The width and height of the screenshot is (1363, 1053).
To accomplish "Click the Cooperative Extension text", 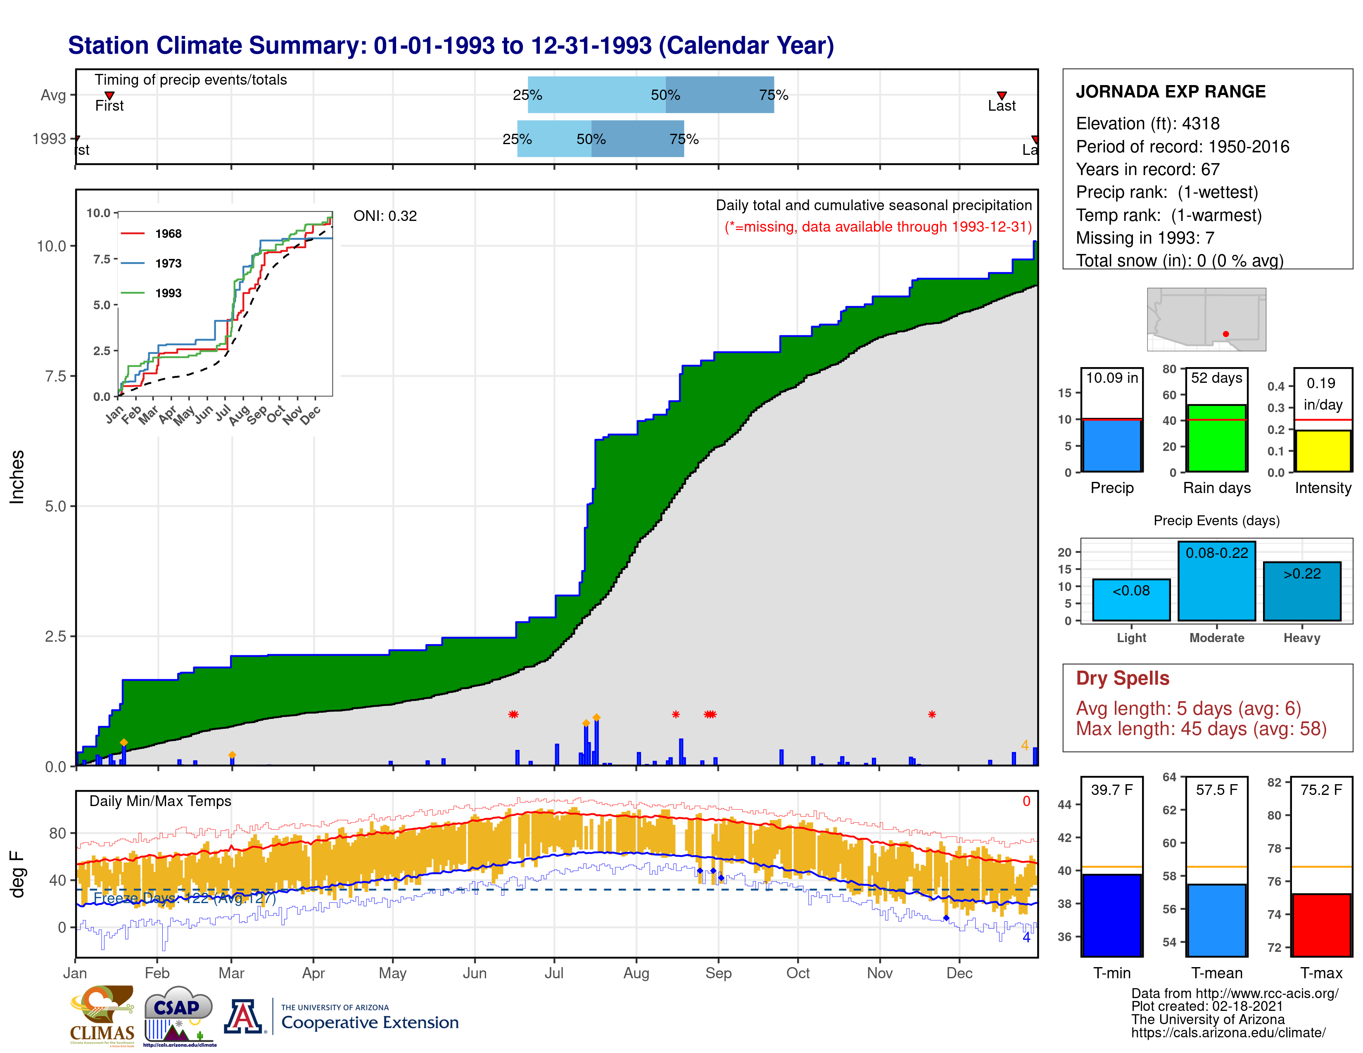I will click(x=370, y=1022).
